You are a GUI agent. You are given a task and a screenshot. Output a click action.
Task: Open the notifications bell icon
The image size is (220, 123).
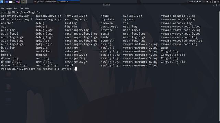(207, 2)
